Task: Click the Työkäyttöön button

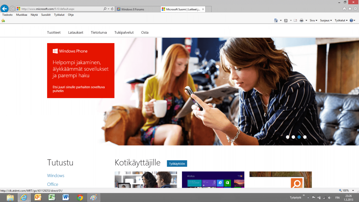Action: [177, 163]
